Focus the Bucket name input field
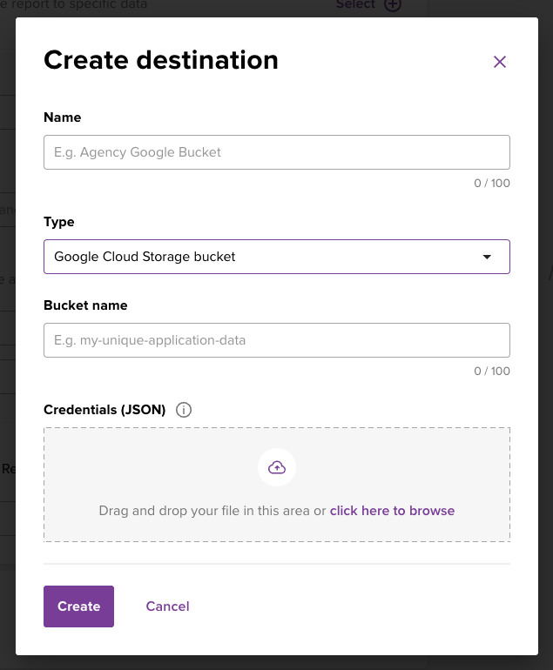 click(277, 340)
